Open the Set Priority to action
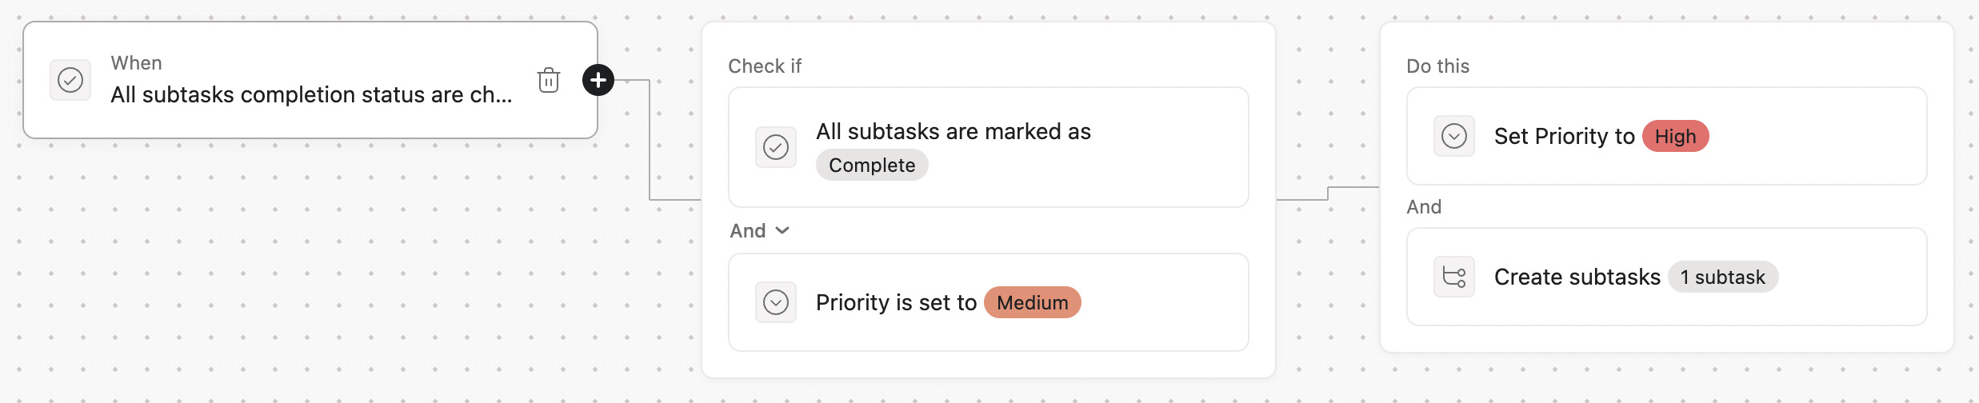Viewport: 1979px width, 403px height. [x=1667, y=136]
